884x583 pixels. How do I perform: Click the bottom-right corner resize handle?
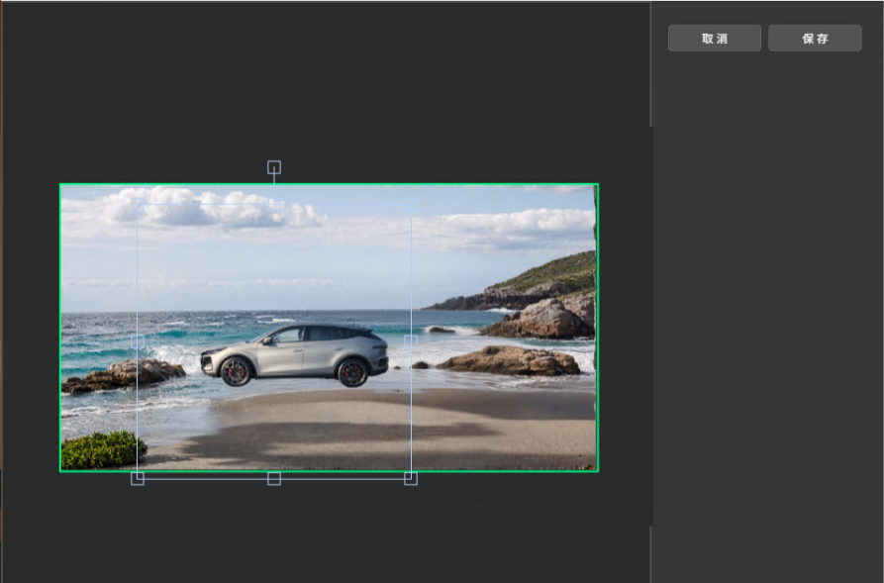(x=411, y=479)
